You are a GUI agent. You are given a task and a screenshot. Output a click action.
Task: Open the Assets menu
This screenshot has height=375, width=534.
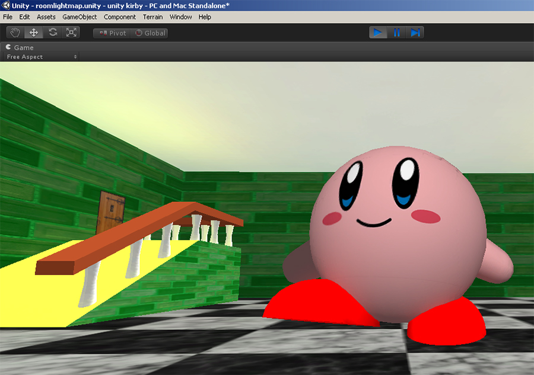point(46,17)
